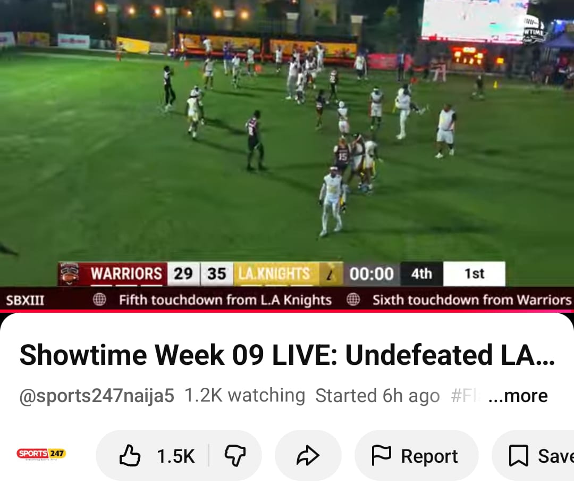This screenshot has height=484, width=574.
Task: Tap the 00:00 game clock on the scoreboard
Action: point(371,274)
